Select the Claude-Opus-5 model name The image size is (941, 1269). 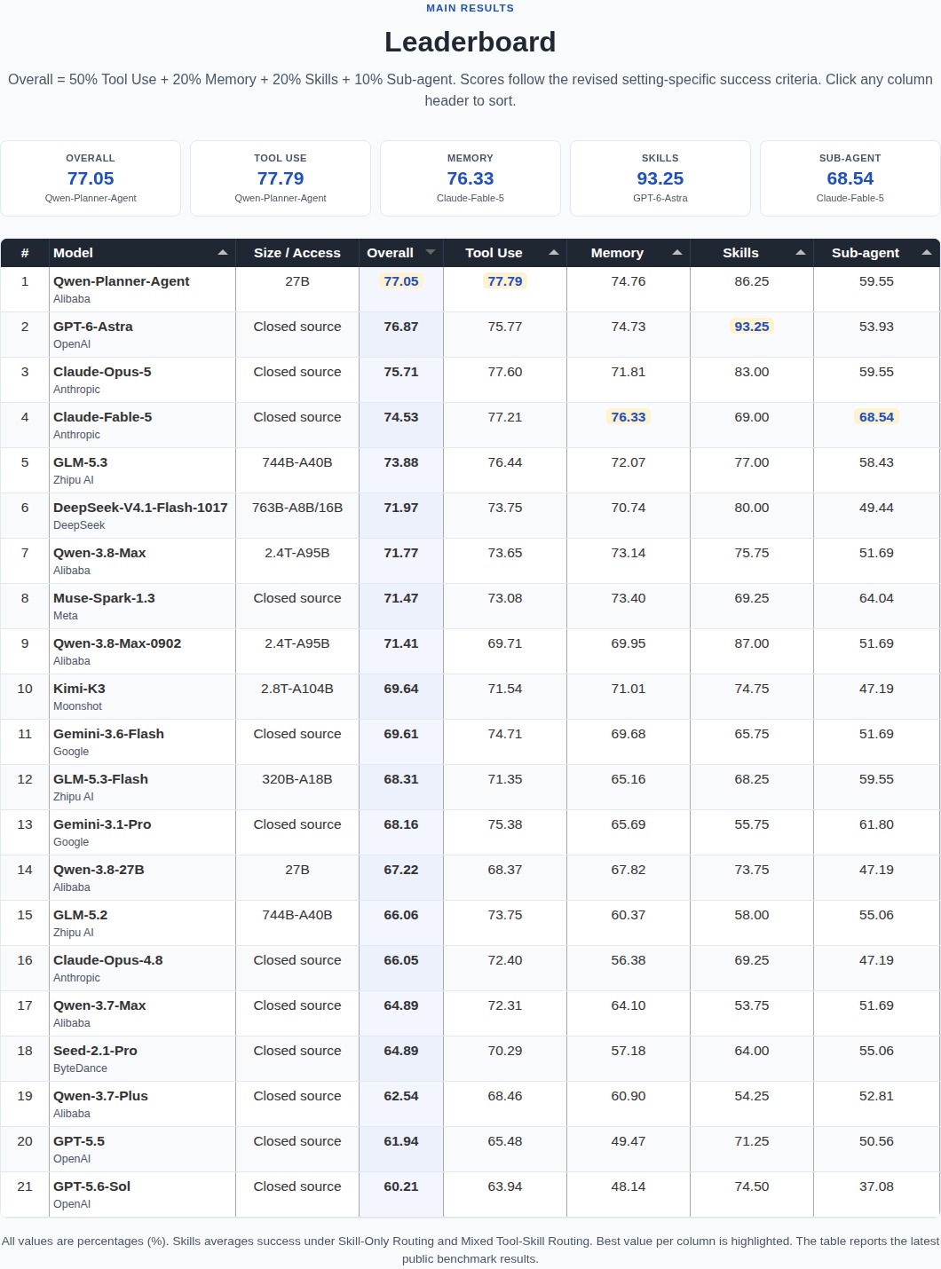[102, 372]
